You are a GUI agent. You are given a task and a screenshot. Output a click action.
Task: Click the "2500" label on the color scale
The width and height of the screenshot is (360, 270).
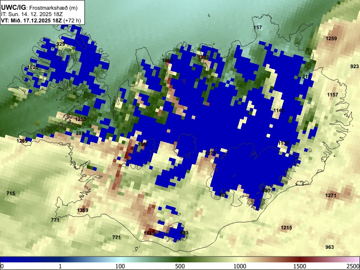coord(353,266)
